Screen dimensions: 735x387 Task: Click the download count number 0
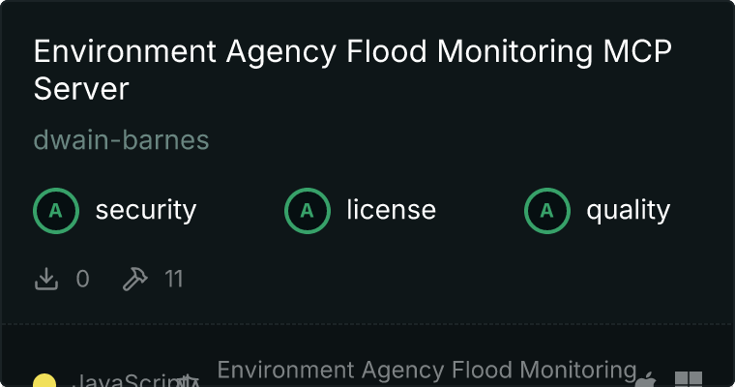click(x=82, y=280)
